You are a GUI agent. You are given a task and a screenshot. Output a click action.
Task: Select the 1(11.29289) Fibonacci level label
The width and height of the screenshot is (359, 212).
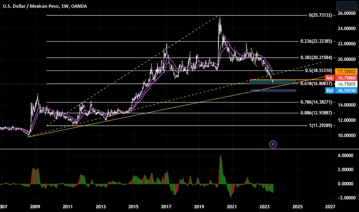coord(320,125)
